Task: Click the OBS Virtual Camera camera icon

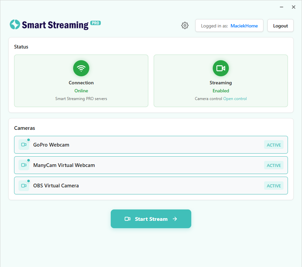Action: [x=24, y=186]
